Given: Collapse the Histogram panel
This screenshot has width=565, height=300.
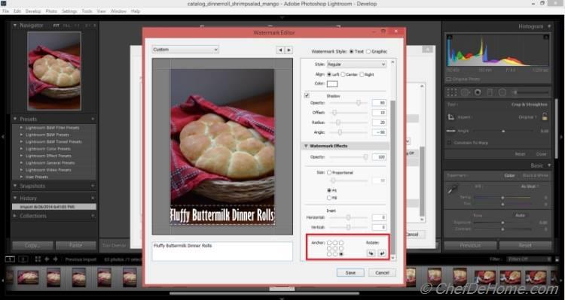Looking at the screenshot, I should [549, 26].
